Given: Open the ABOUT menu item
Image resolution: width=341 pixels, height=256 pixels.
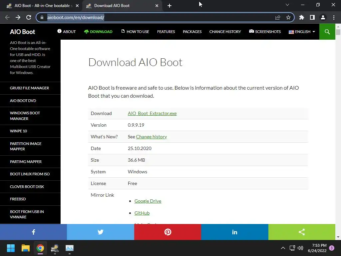Looking at the screenshot, I should [67, 32].
